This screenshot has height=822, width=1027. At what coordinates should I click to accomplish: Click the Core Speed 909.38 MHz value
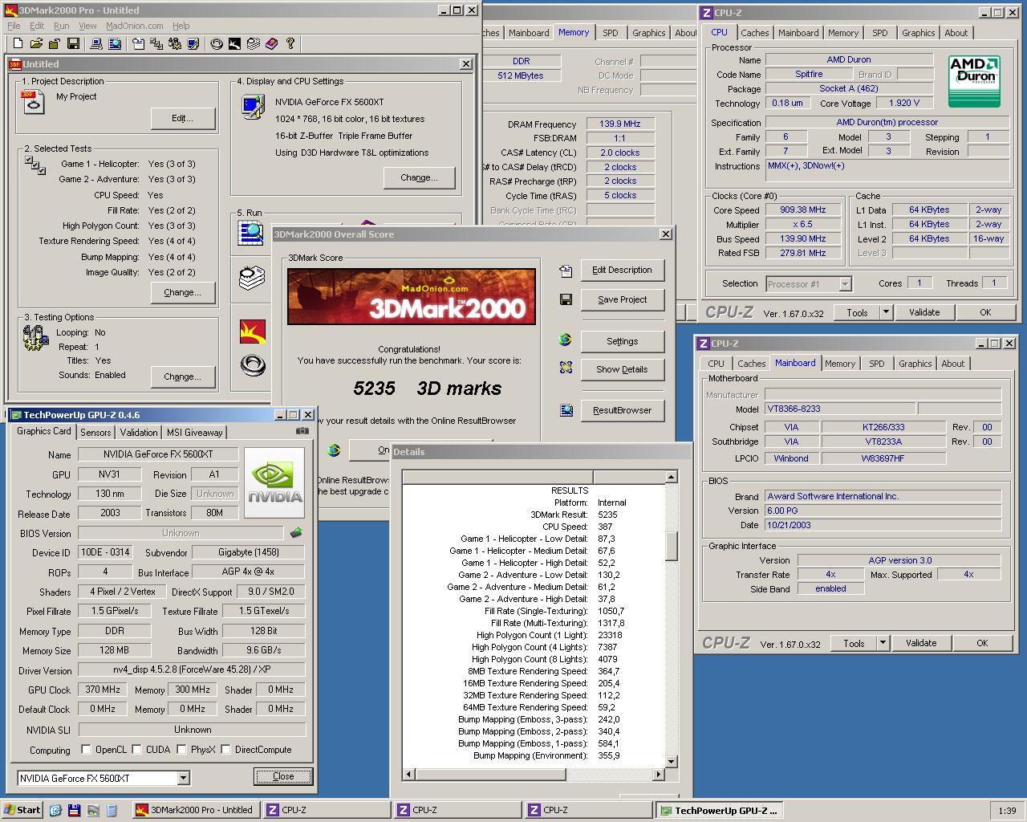802,210
